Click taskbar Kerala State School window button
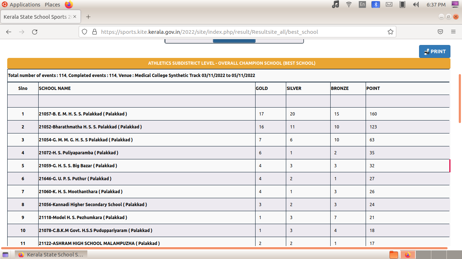Screen dimensions: 462x259 tap(51, 255)
